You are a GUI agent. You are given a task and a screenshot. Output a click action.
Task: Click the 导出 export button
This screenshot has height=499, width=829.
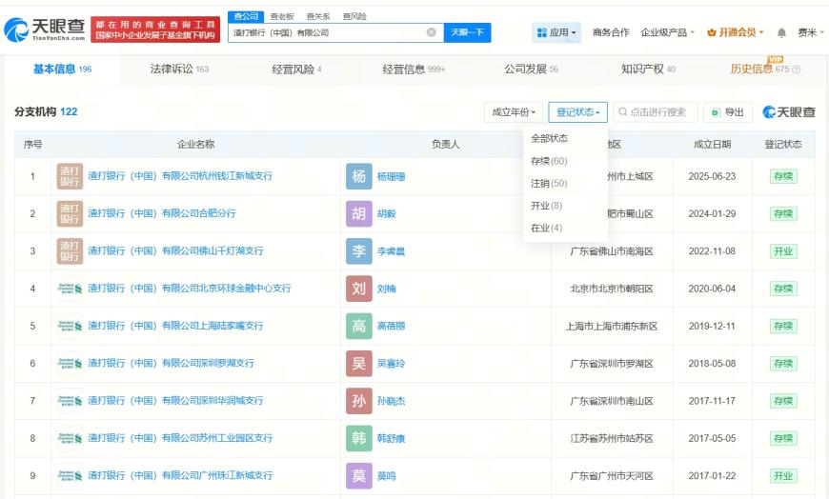[727, 112]
